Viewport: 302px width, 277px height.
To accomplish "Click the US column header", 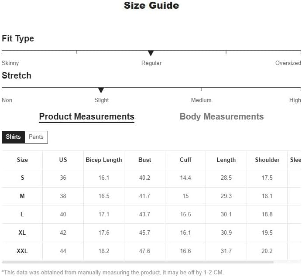I will point(63,160).
